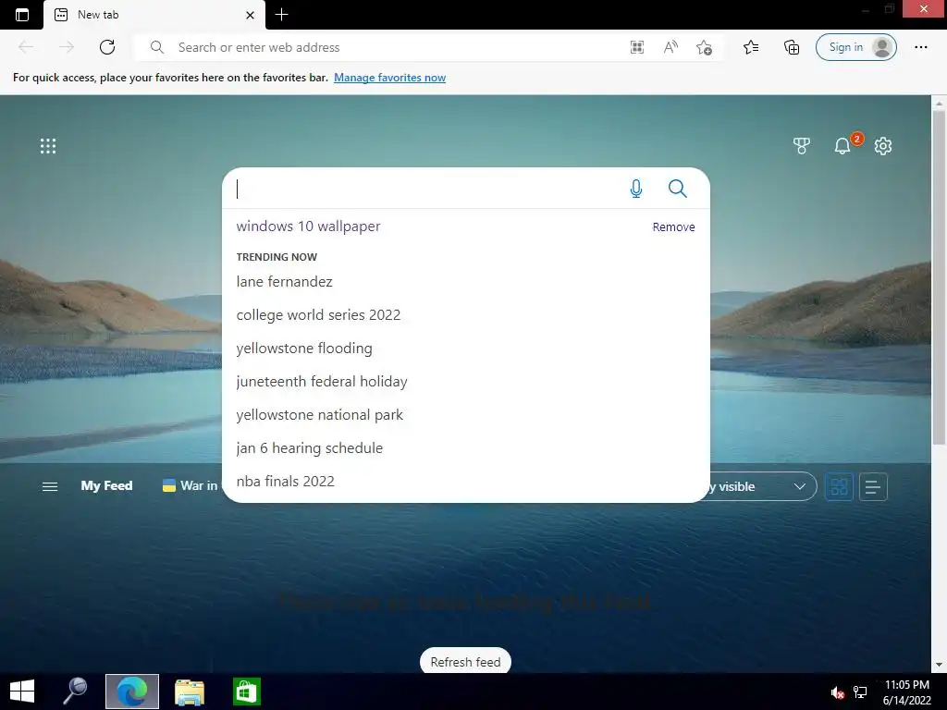Screen dimensions: 947x710
Task: Open the feed hamburger menu icon
Action: pos(50,486)
